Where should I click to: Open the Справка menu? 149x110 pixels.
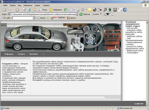tap(46, 5)
